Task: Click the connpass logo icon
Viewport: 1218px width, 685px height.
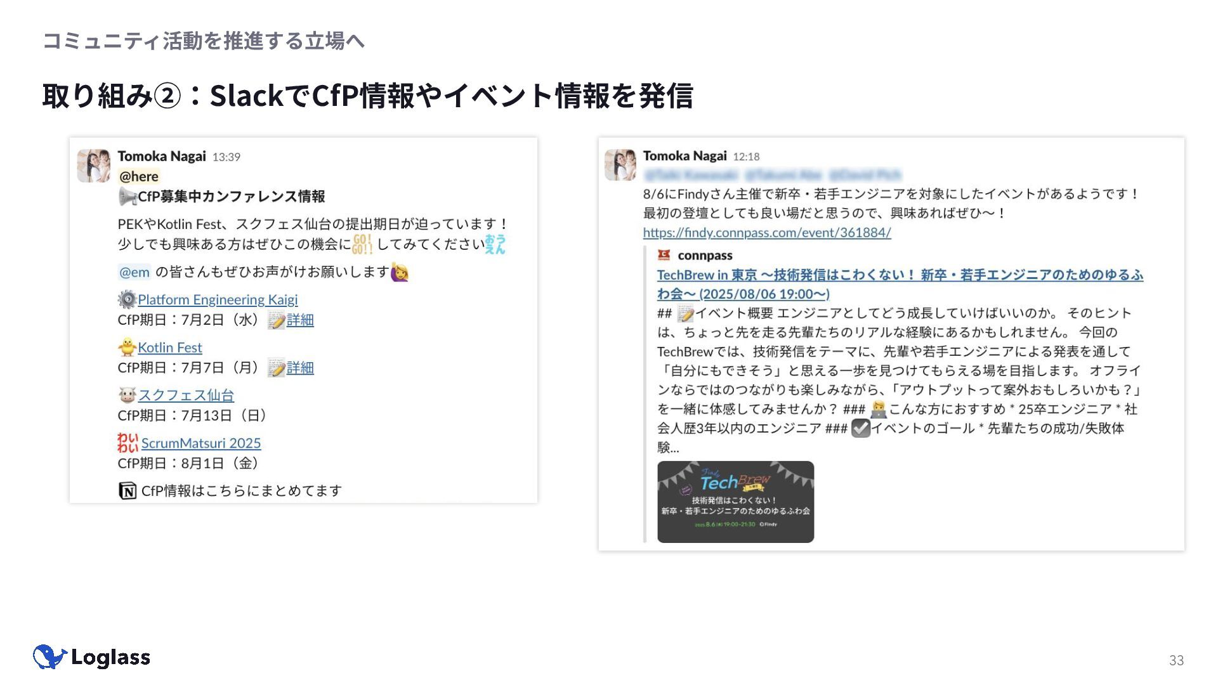Action: [664, 255]
